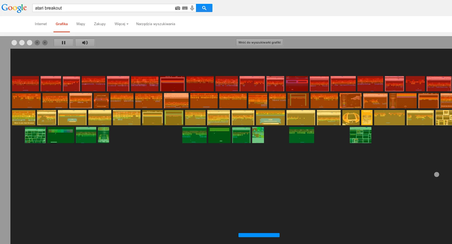The height and width of the screenshot is (244, 452).
Task: Click the bright yellow Breakout poster brick
Action: coord(367,118)
